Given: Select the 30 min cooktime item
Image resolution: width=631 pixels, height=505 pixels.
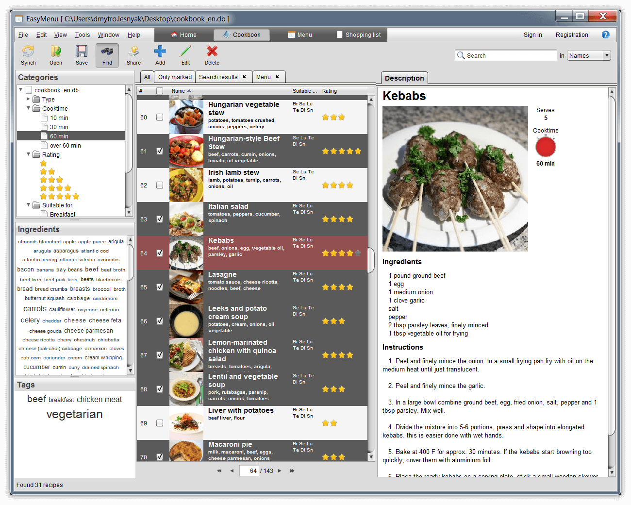Looking at the screenshot, I should tap(59, 127).
